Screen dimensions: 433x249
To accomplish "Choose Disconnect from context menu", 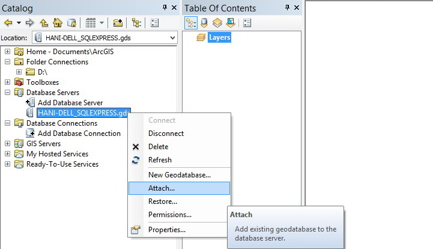I will tap(179, 134).
